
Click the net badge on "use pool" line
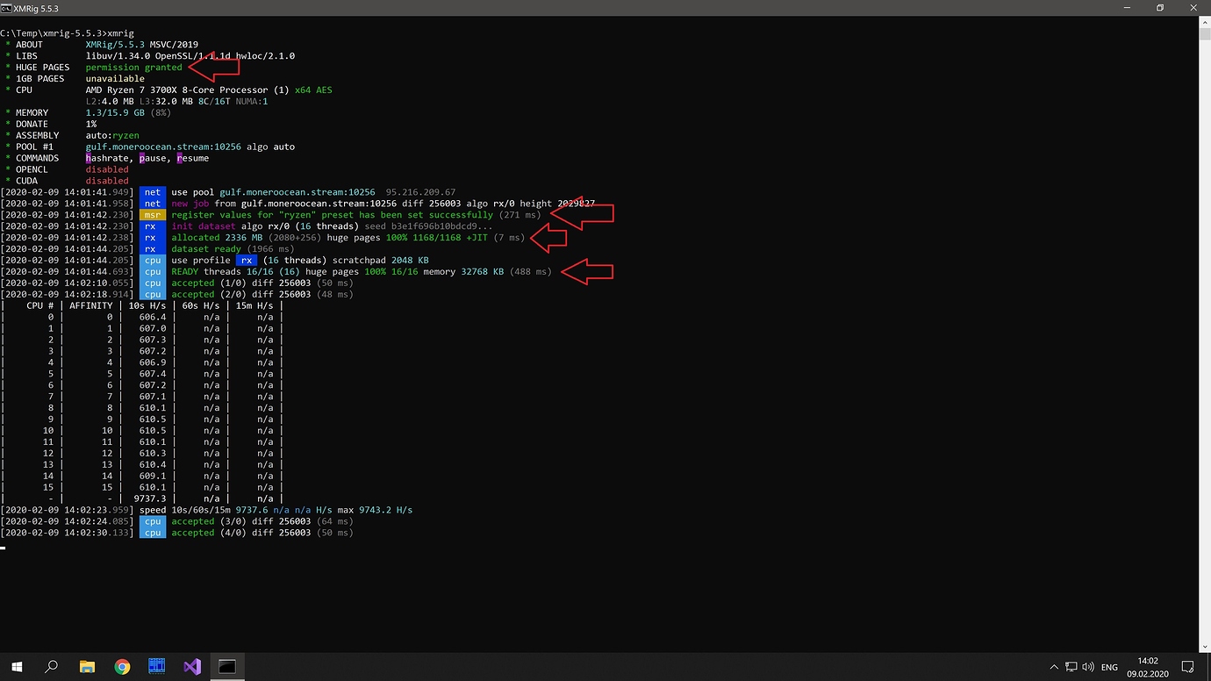[x=153, y=192]
